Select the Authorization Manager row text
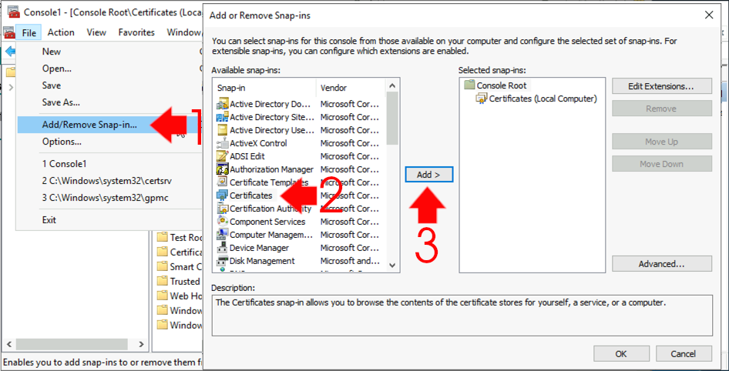This screenshot has width=729, height=371. point(271,169)
